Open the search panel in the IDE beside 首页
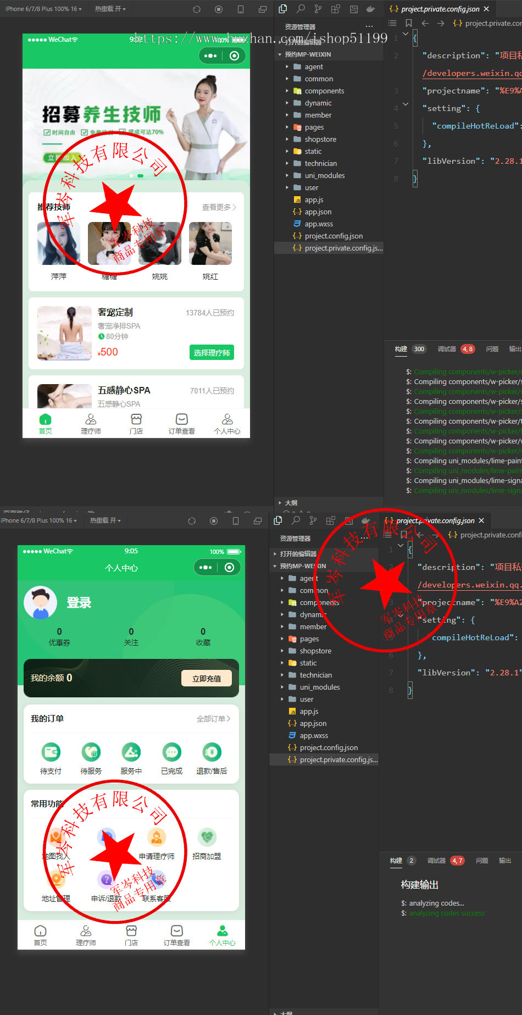 click(301, 9)
